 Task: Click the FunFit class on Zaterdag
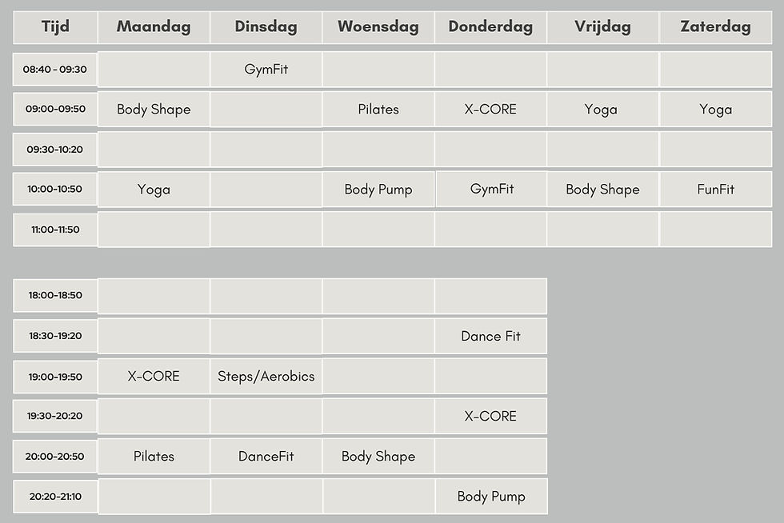(x=715, y=190)
